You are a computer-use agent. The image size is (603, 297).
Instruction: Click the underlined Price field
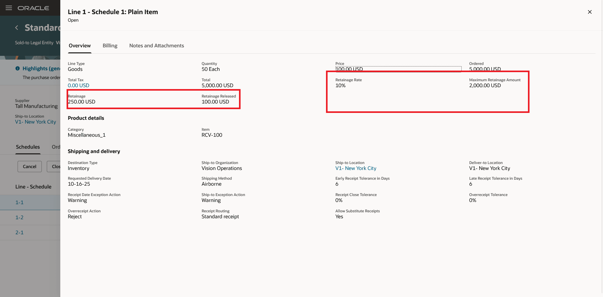pos(349,69)
